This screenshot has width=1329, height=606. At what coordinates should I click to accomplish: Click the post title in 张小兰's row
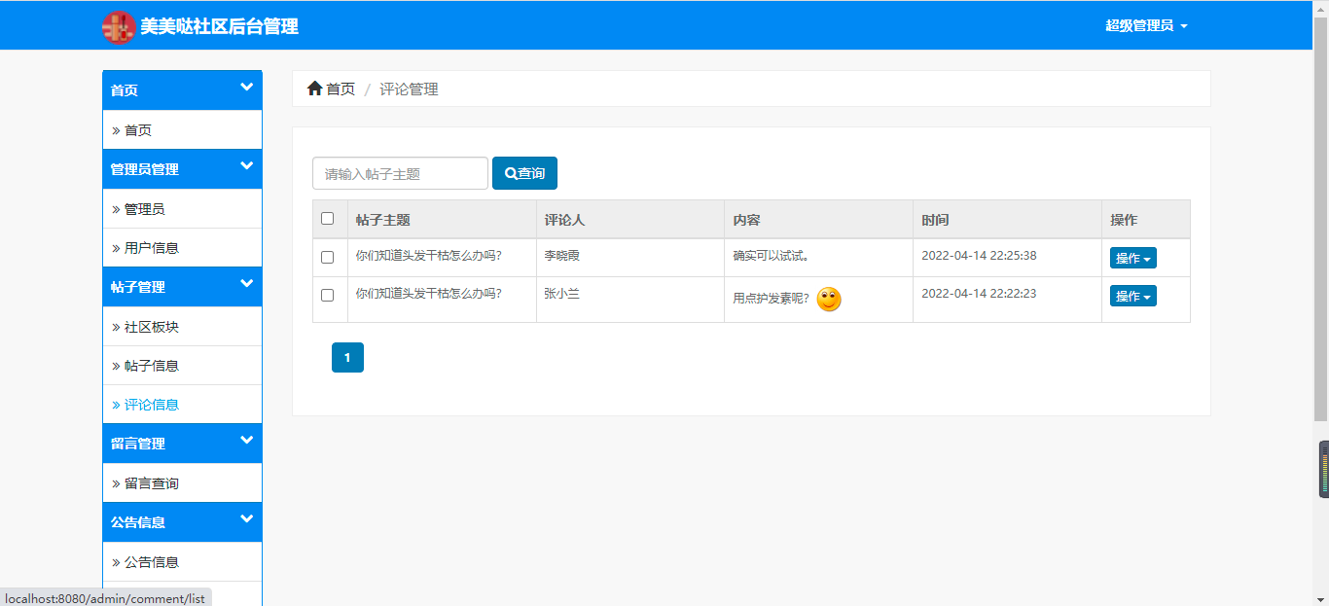(x=428, y=293)
